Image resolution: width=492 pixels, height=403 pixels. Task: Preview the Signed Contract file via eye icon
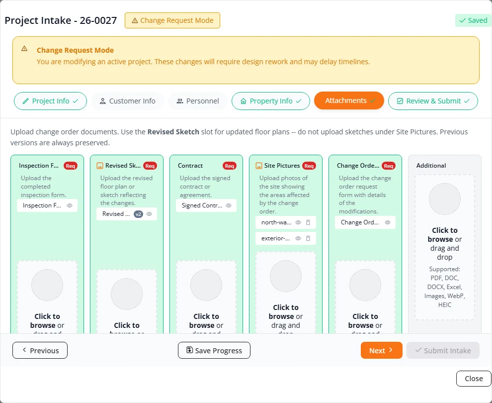pos(229,205)
